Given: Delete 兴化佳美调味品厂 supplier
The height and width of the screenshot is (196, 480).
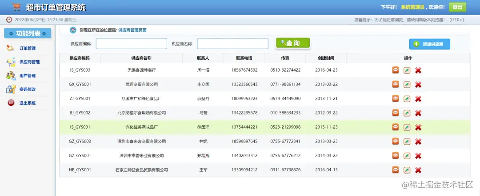Looking at the screenshot, I should click(418, 127).
